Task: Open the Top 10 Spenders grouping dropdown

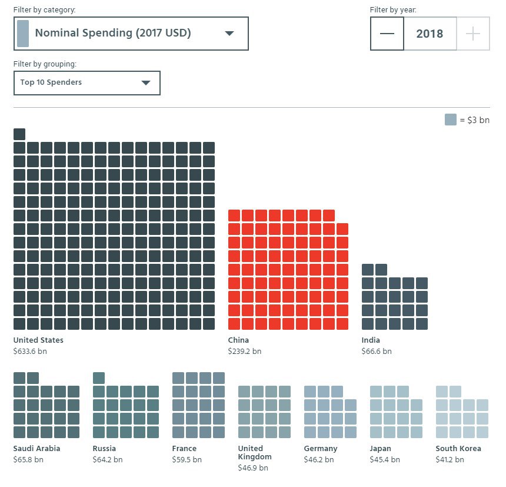Action: (86, 82)
